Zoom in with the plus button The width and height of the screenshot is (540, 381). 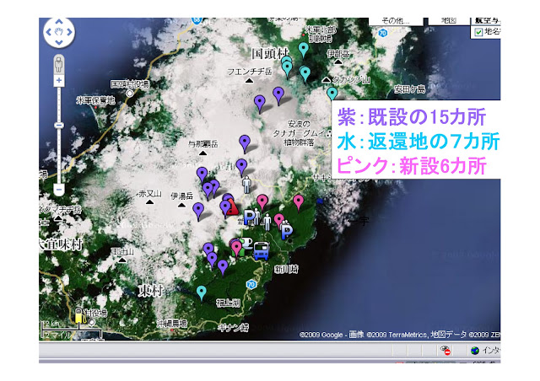point(59,81)
